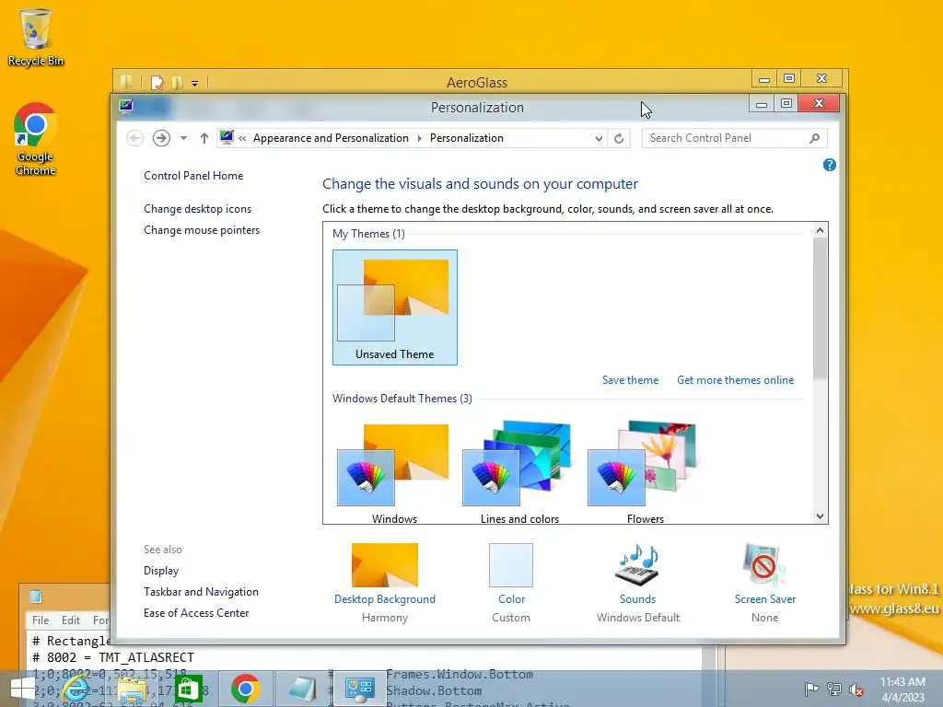Open the muted volume tray icon
Viewport: 943px width, 707px height.
coord(856,689)
